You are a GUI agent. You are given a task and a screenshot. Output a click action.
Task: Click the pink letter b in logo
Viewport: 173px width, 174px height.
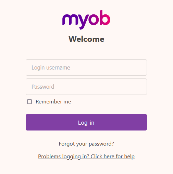(x=105, y=17)
